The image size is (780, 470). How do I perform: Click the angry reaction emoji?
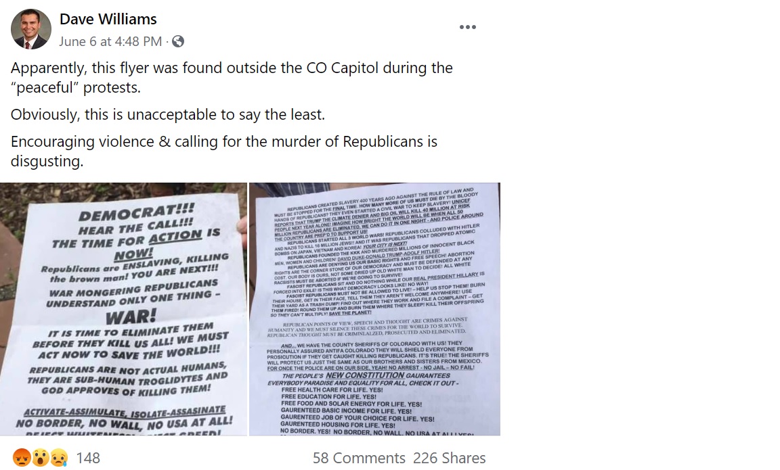click(22, 458)
